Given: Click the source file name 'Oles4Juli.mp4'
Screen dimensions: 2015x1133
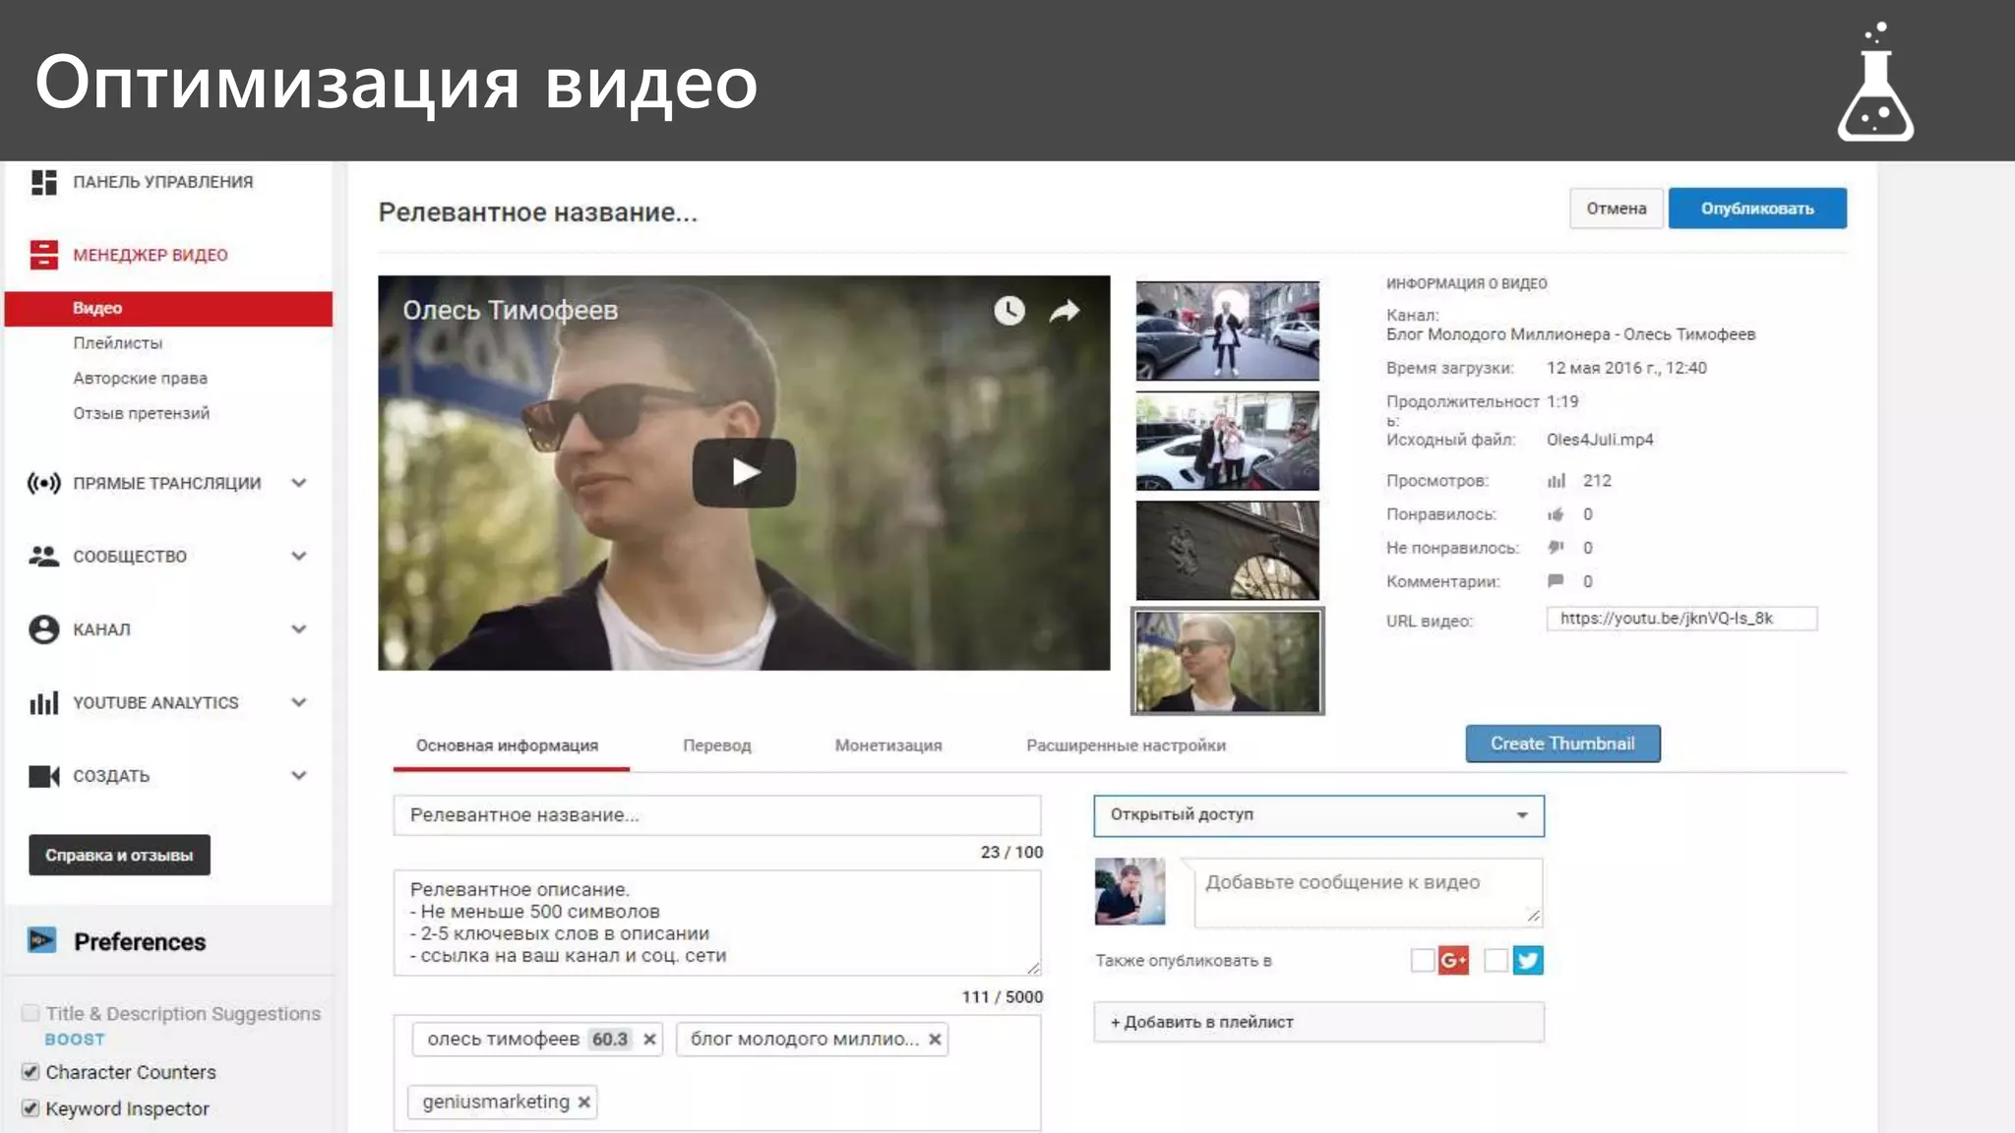Looking at the screenshot, I should click(x=1600, y=440).
